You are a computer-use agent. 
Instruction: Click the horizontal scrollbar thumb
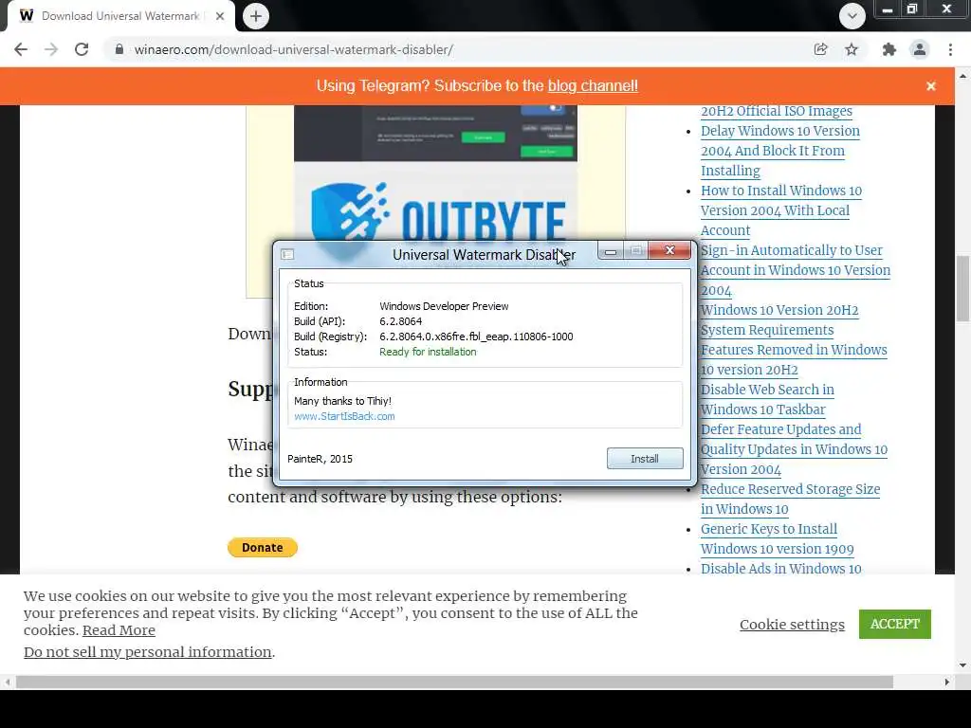(454, 682)
